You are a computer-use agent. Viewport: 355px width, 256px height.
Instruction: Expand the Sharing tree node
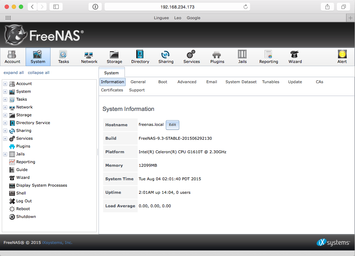5,130
